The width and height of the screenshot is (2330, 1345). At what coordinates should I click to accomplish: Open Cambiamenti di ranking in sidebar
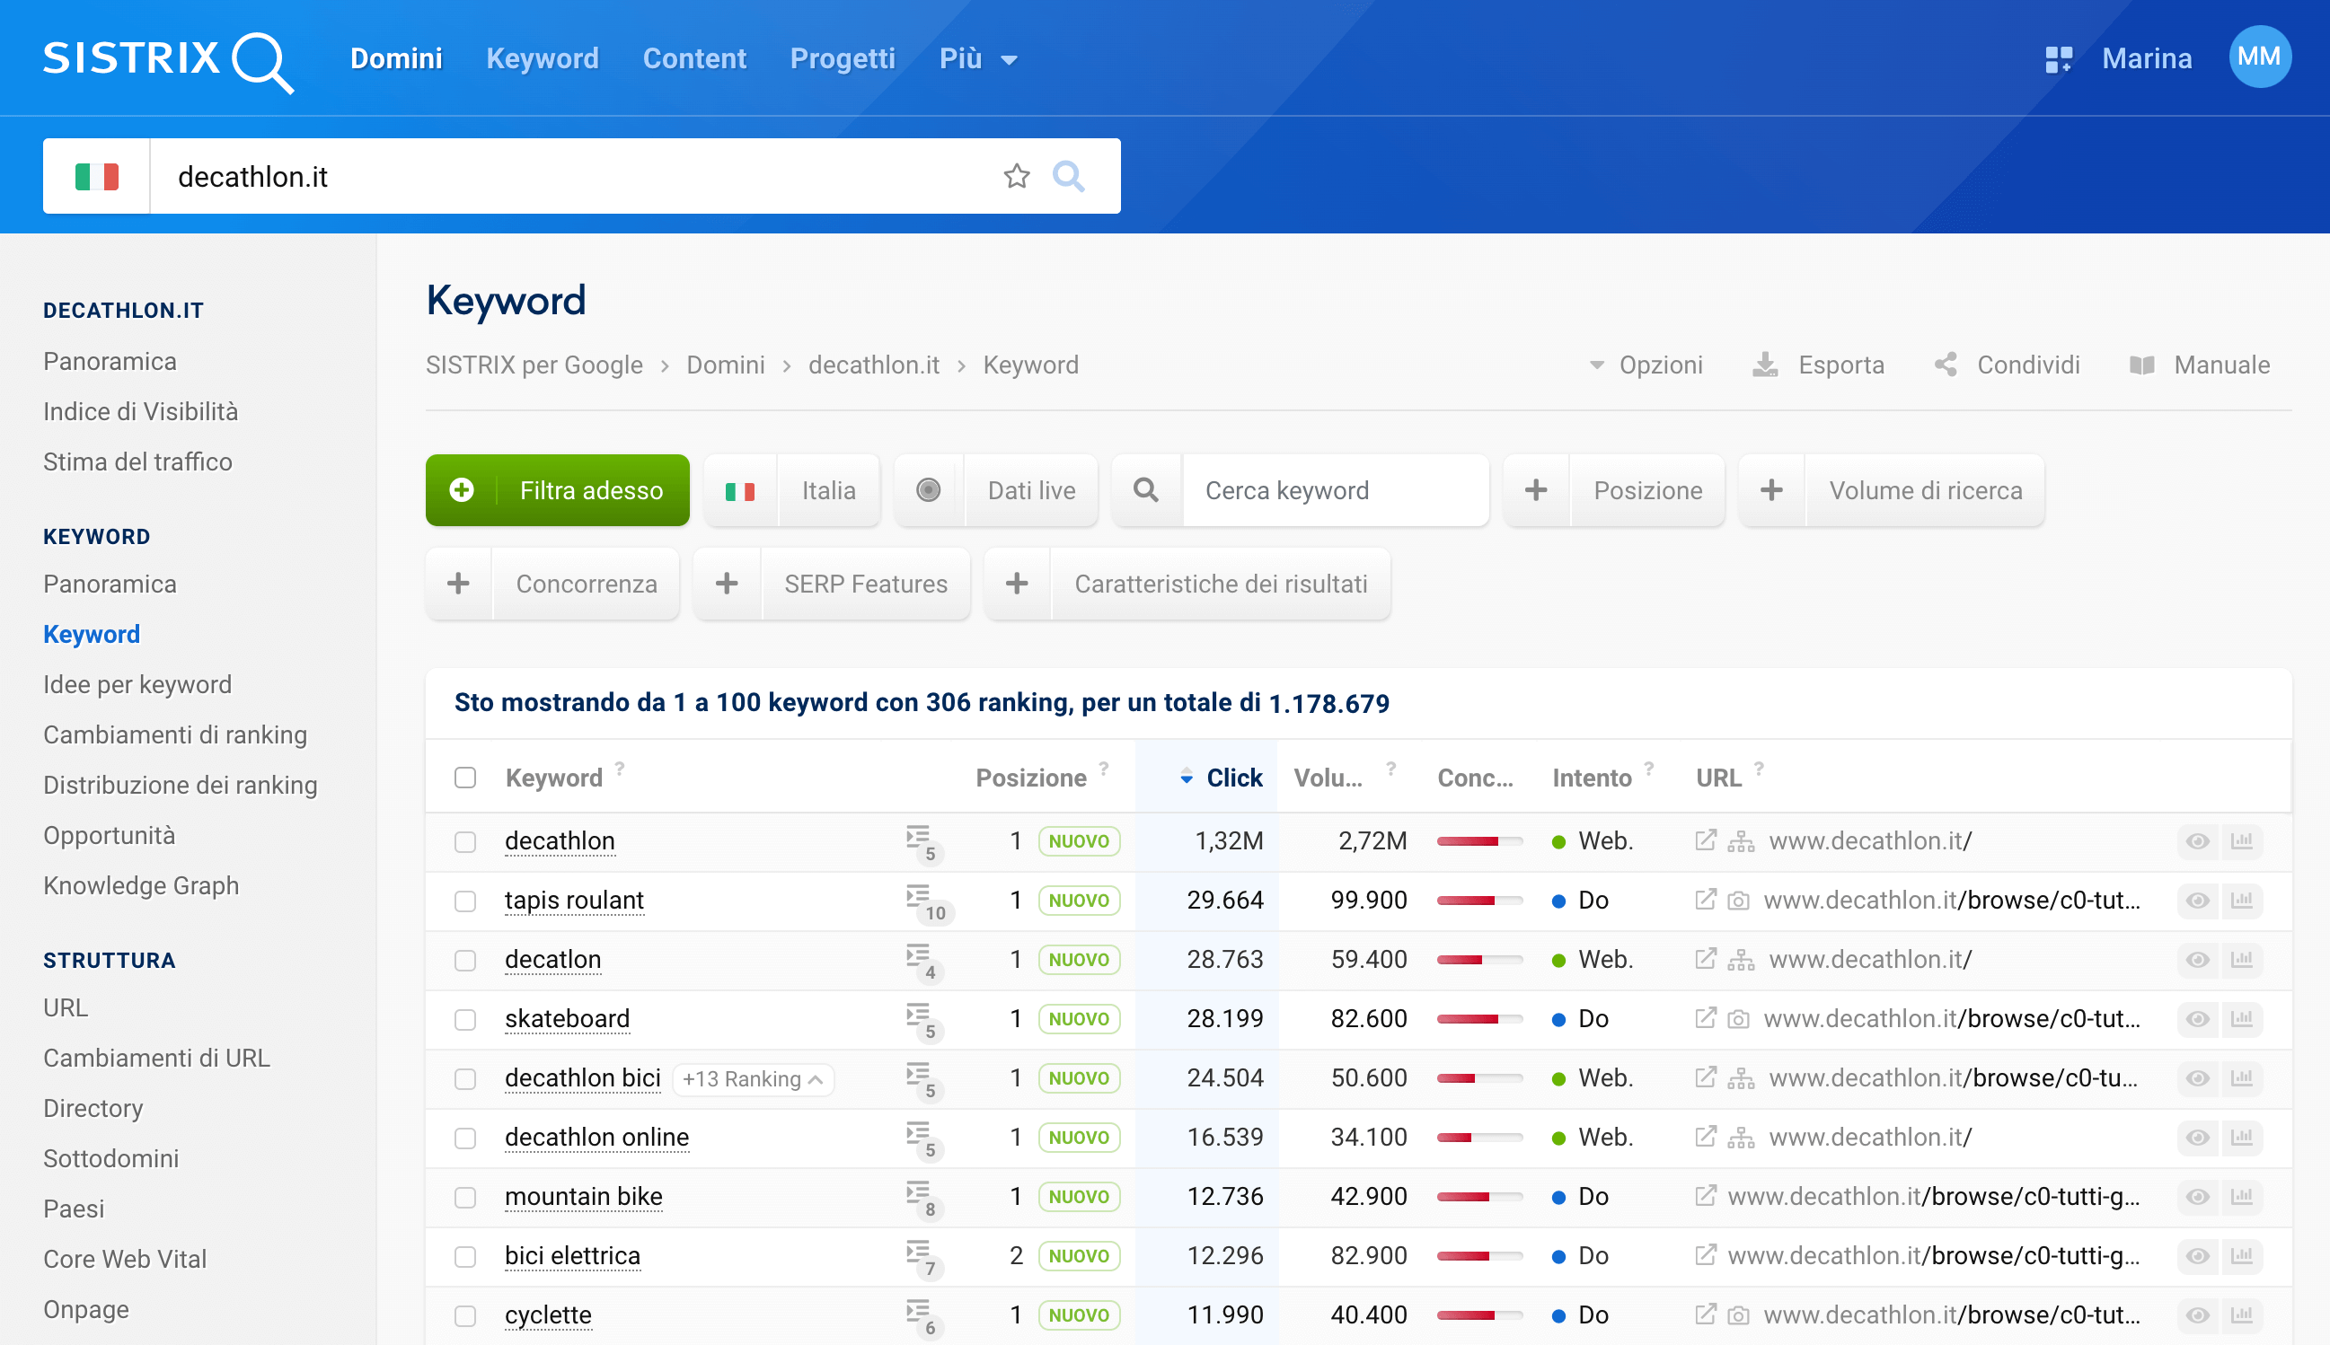175,734
